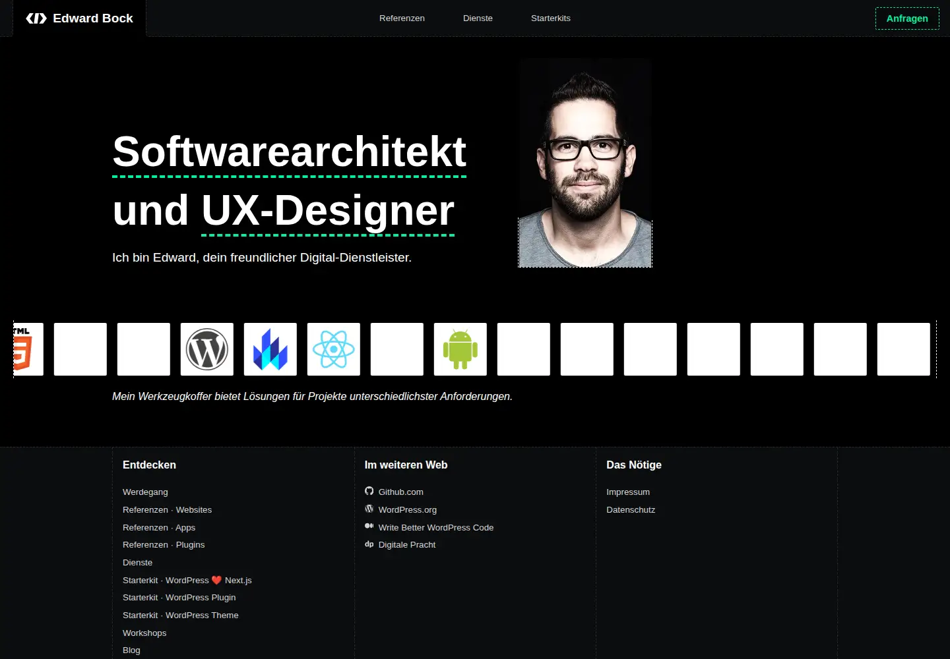This screenshot has width=950, height=659.
Task: Click the code-bracket logo beside Edward Bock
Action: point(36,18)
